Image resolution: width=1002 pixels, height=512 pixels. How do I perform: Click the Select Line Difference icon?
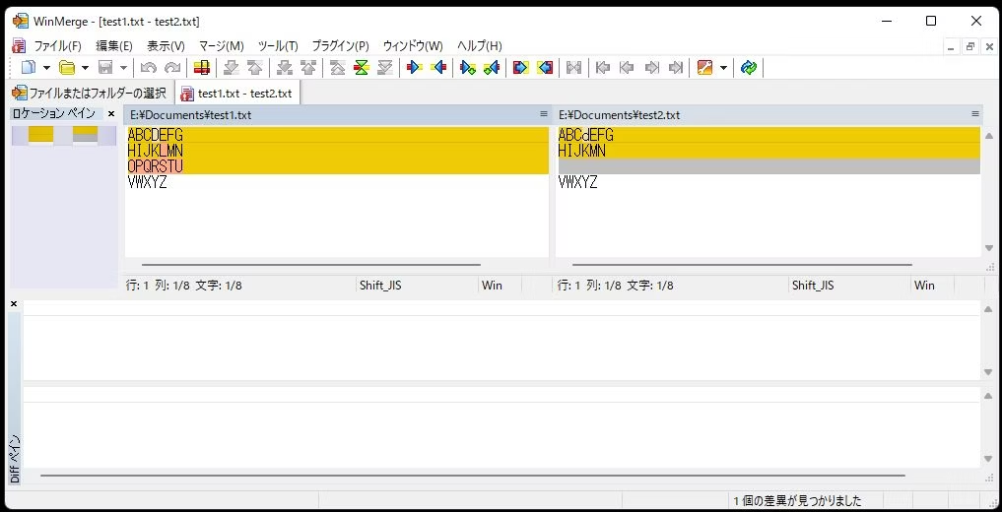click(x=202, y=67)
